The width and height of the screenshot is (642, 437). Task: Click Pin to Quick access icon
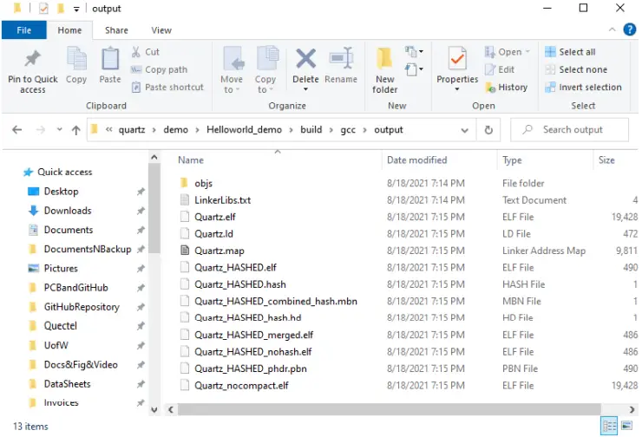click(x=33, y=59)
